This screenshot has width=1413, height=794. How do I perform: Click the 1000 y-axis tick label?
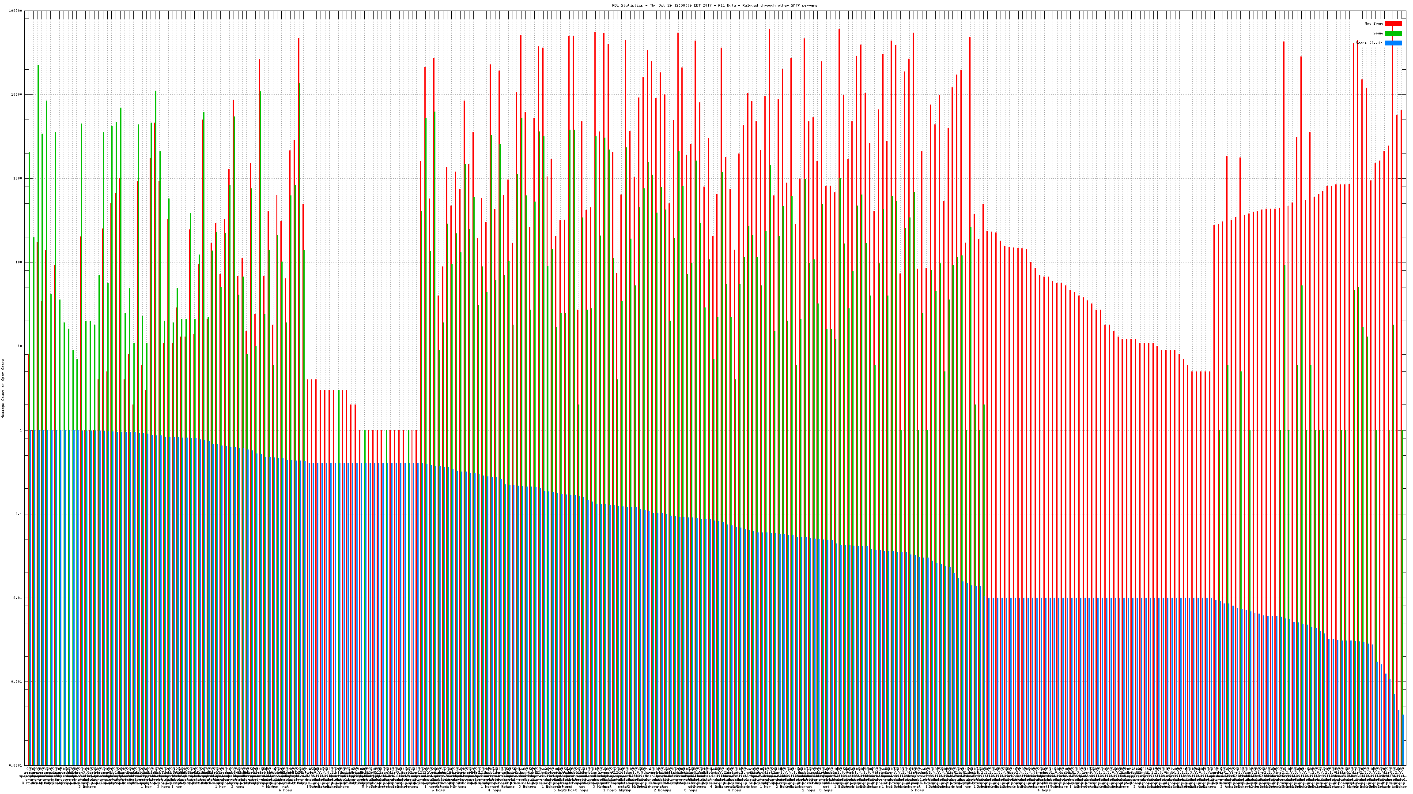(x=18, y=179)
